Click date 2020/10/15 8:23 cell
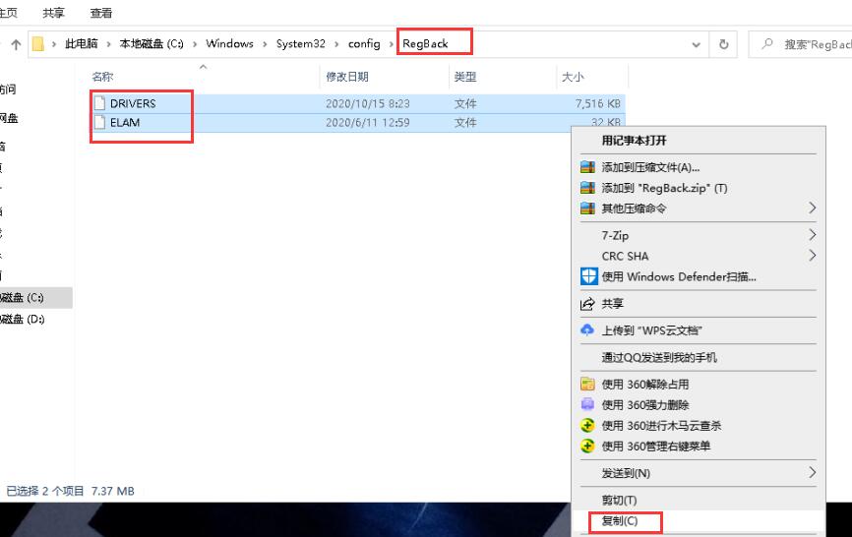The image size is (852, 537). 367,103
